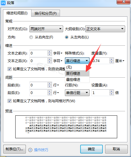The image size is (131, 157).
Task: Increase the 文本之前 value with up arrow
Action: click(x=49, y=52)
